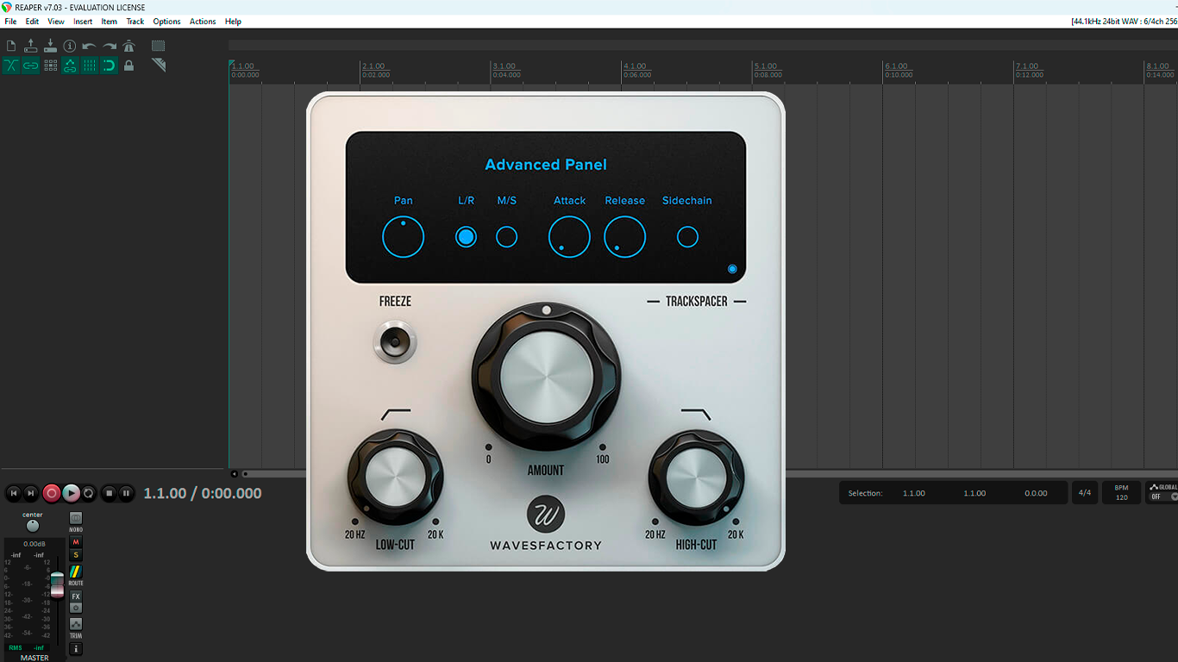Image resolution: width=1178 pixels, height=662 pixels.
Task: Toggle envelope points move with items icon
Action: (x=70, y=66)
